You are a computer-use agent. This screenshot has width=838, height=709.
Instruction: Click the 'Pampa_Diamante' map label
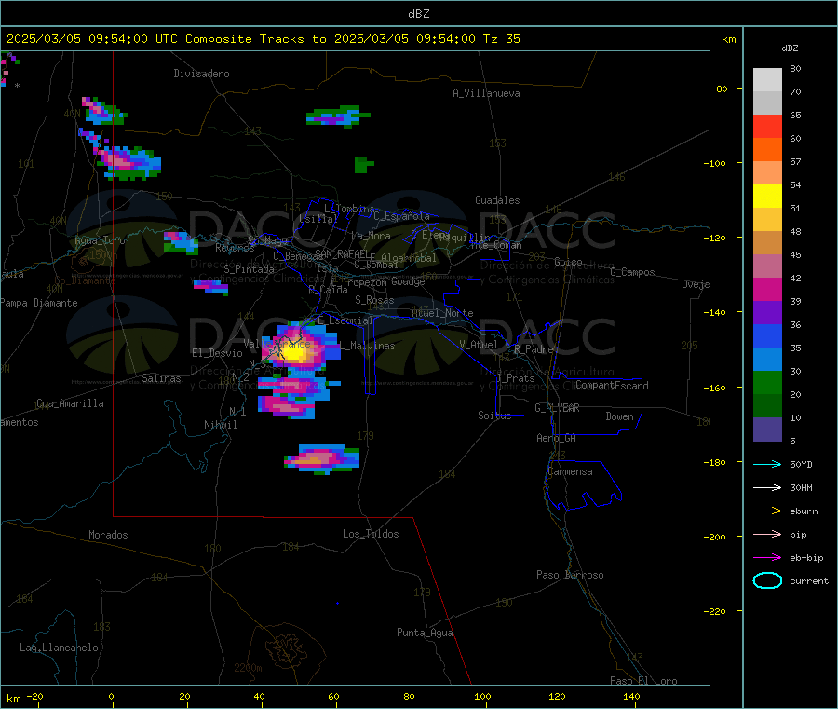click(x=39, y=303)
